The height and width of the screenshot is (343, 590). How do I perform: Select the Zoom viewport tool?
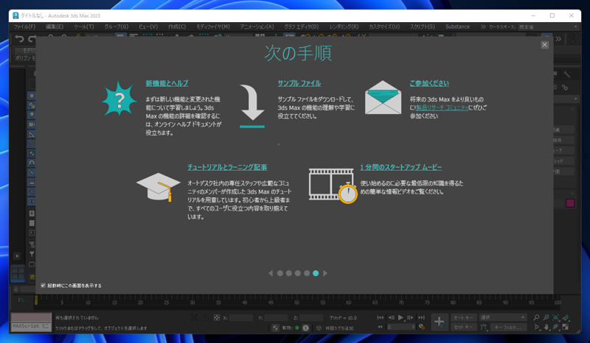tap(537, 317)
